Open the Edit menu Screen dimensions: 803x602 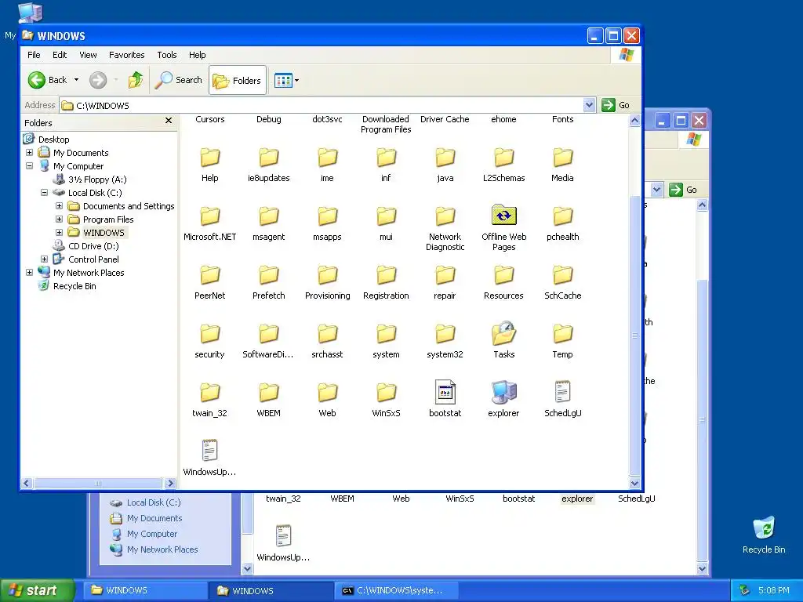(x=60, y=55)
